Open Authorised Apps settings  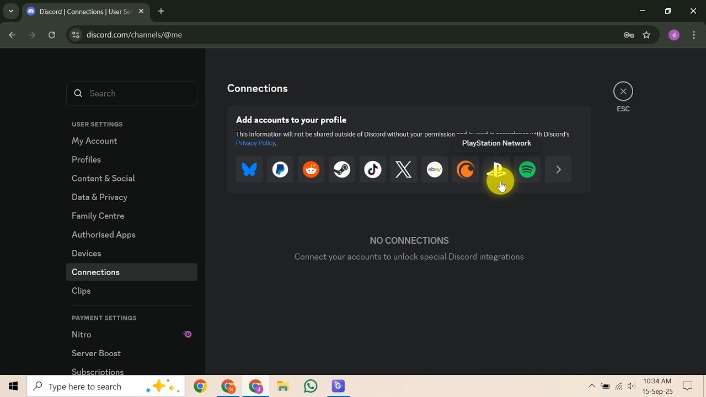132,235
